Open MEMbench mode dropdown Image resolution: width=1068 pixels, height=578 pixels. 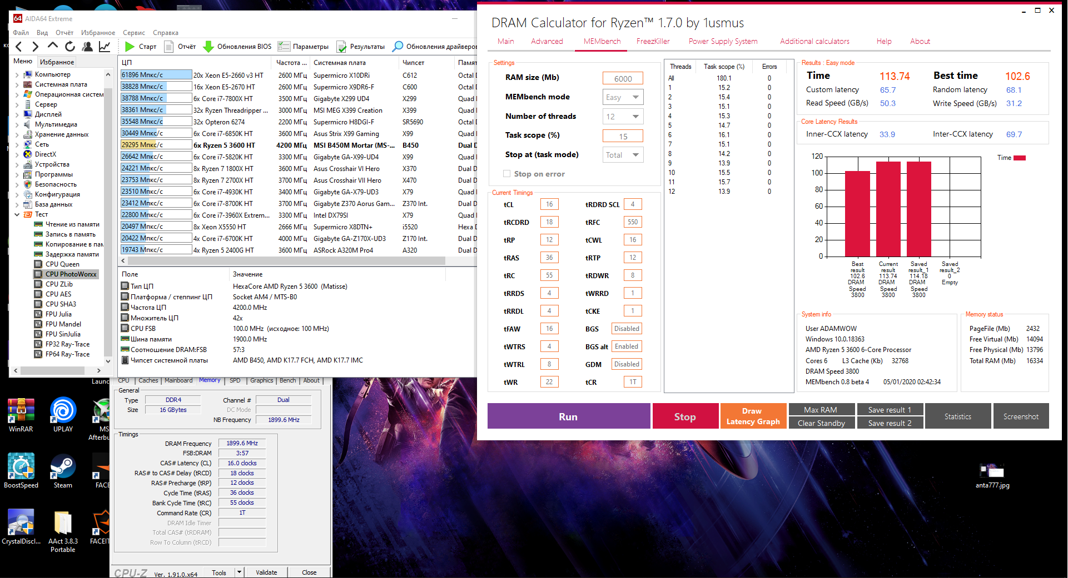[623, 97]
